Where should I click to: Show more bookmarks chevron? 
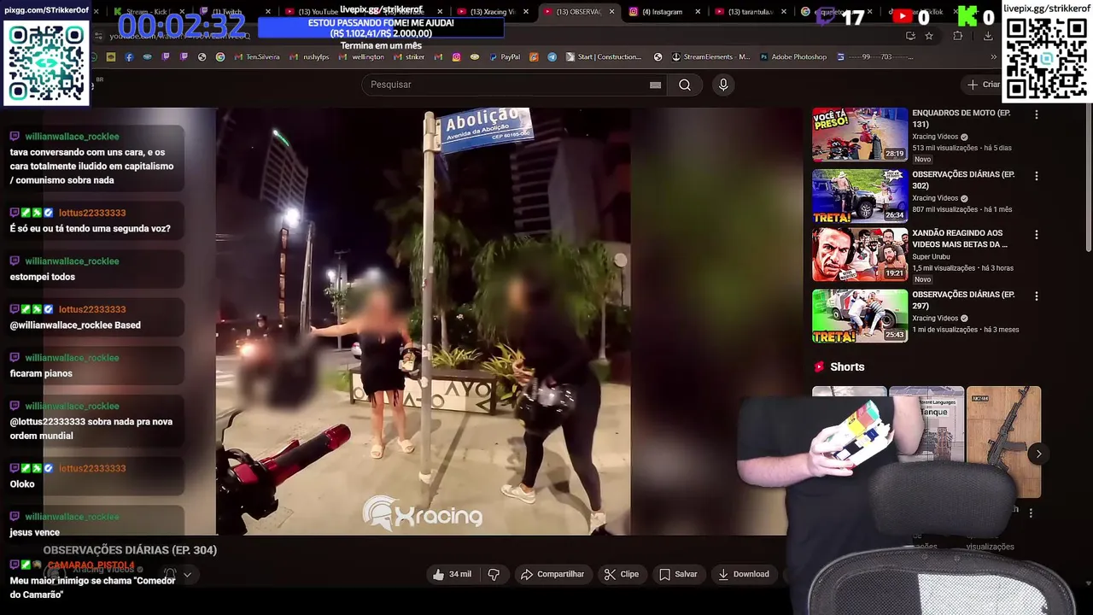tap(993, 57)
